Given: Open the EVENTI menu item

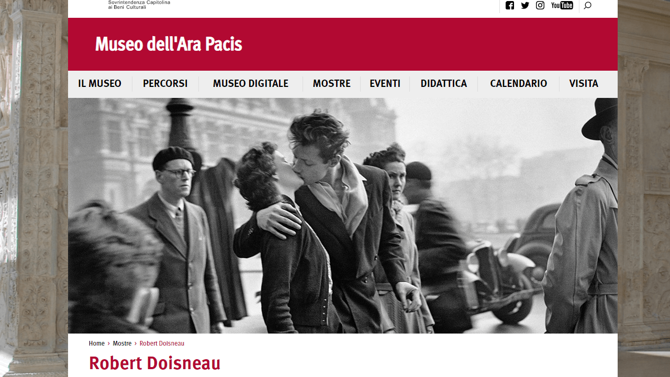Looking at the screenshot, I should pyautogui.click(x=385, y=84).
